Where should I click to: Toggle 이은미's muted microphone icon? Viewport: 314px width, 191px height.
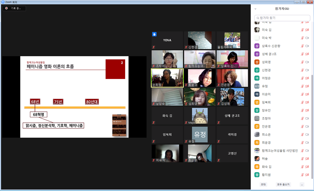(302, 94)
